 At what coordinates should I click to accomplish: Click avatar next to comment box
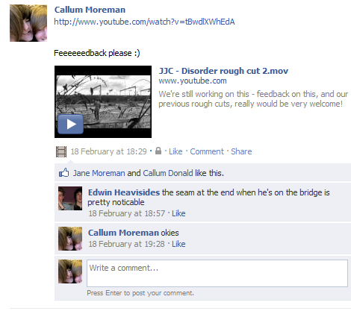[70, 271]
